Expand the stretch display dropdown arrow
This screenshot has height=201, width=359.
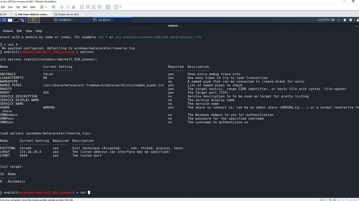click(121, 7)
